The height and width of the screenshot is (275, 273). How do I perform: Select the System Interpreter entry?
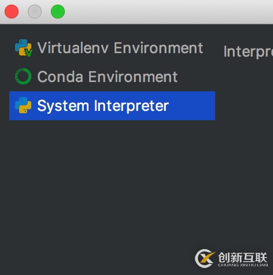pyautogui.click(x=112, y=106)
